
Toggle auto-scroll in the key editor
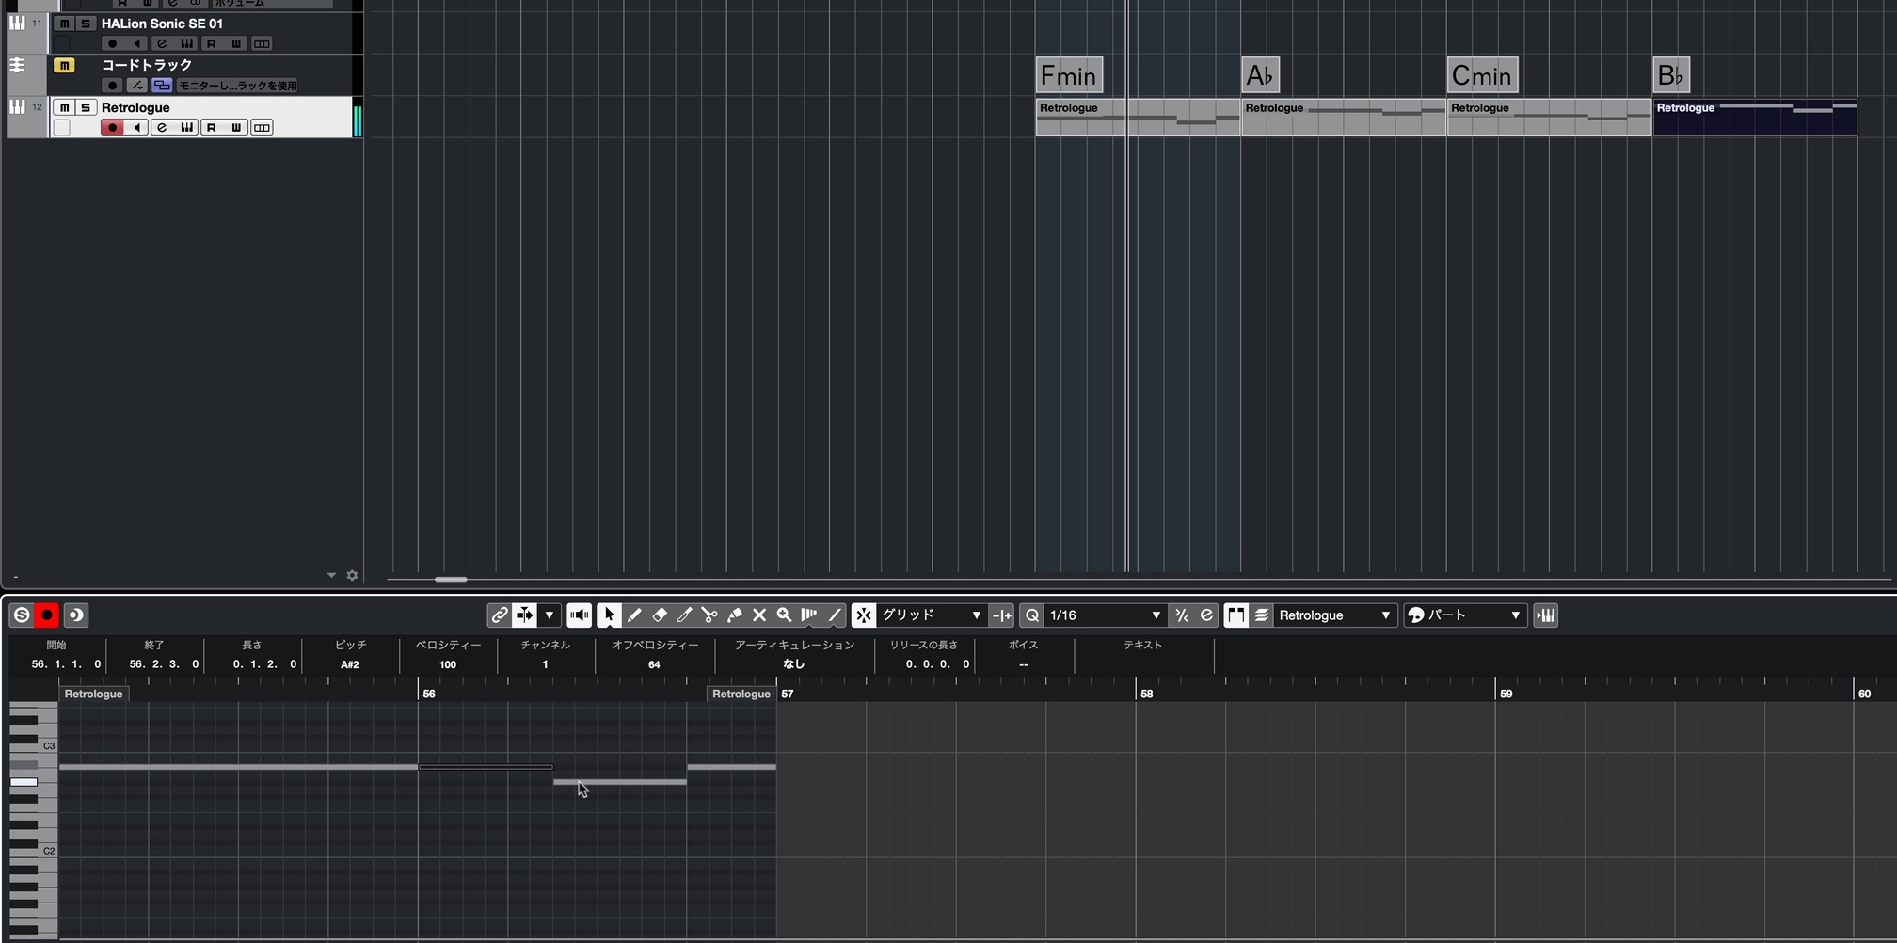[525, 615]
